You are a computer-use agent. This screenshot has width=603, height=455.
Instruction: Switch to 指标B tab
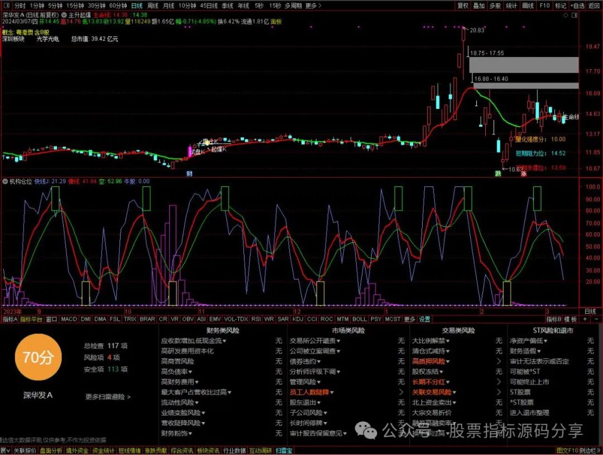[x=554, y=319]
